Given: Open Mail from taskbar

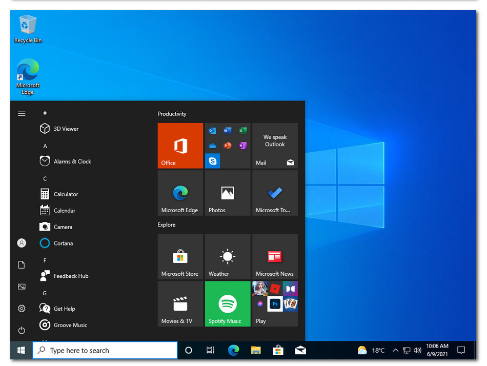Looking at the screenshot, I should [x=300, y=351].
